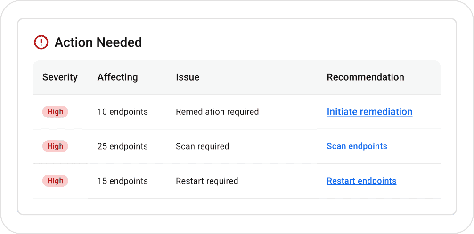Click the Action Needed heading
The image size is (474, 234).
point(98,42)
